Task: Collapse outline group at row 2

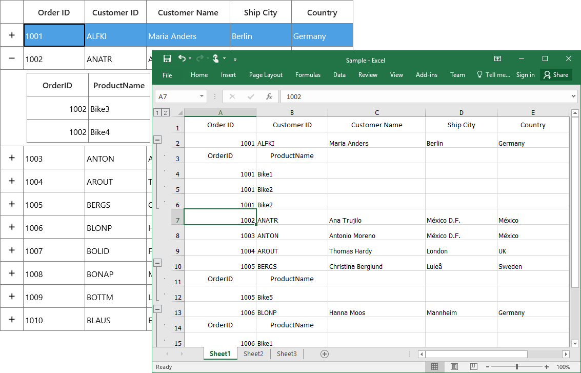Action: (157, 140)
